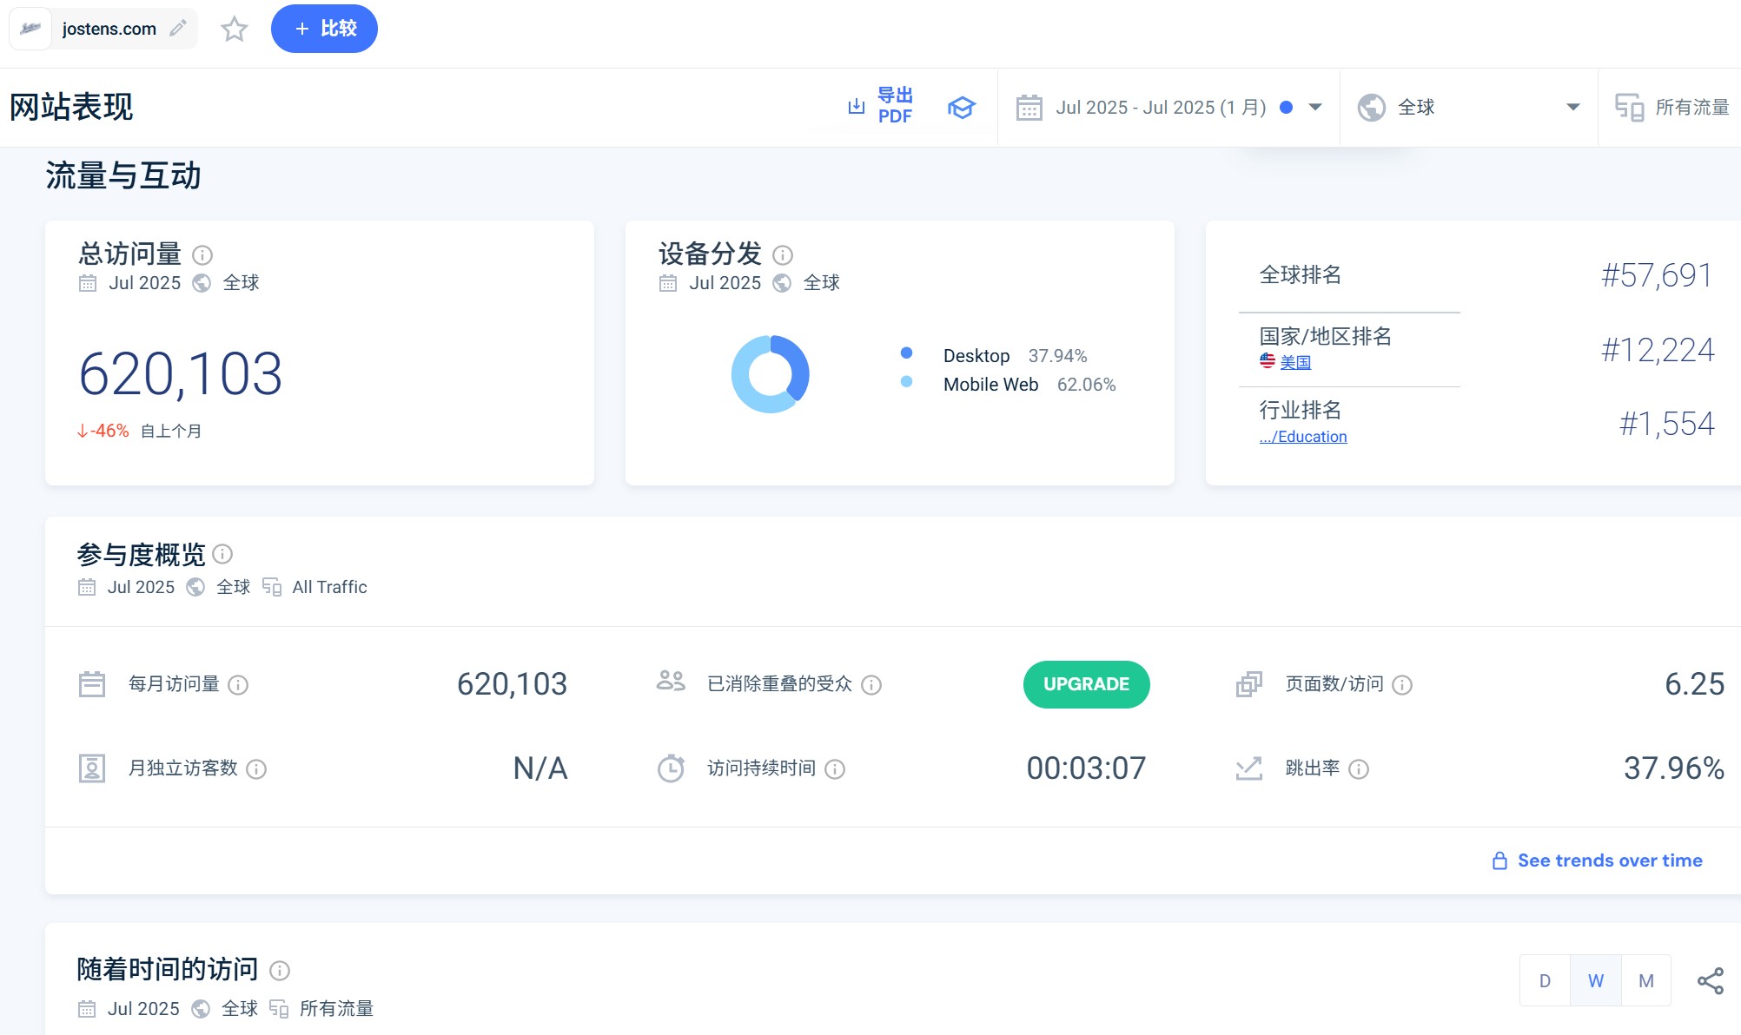Click the country rank #12,224 value
This screenshot has height=1035, width=1741.
pos(1658,350)
